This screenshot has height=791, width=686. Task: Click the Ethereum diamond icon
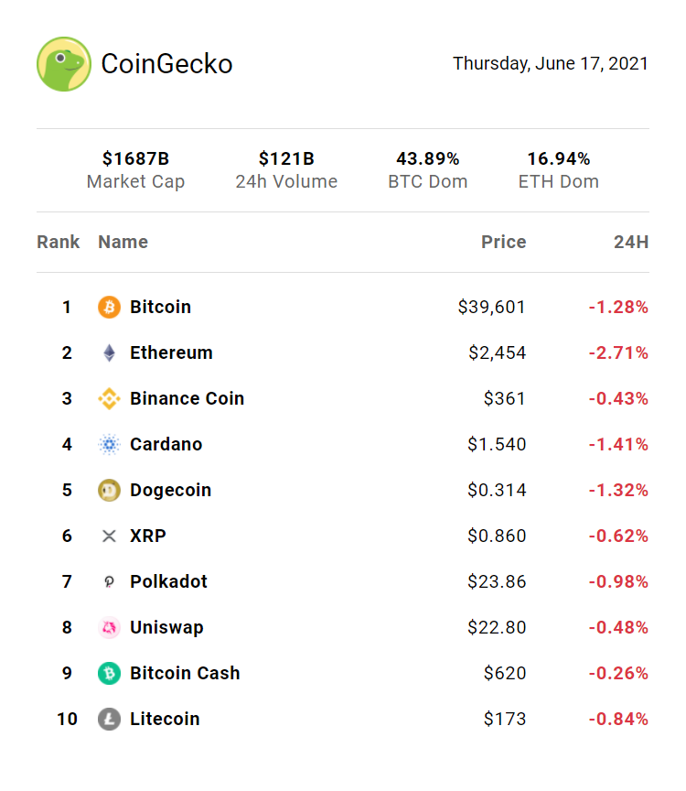pos(109,353)
